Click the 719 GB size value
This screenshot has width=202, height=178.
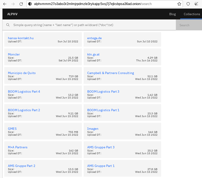(x=73, y=76)
